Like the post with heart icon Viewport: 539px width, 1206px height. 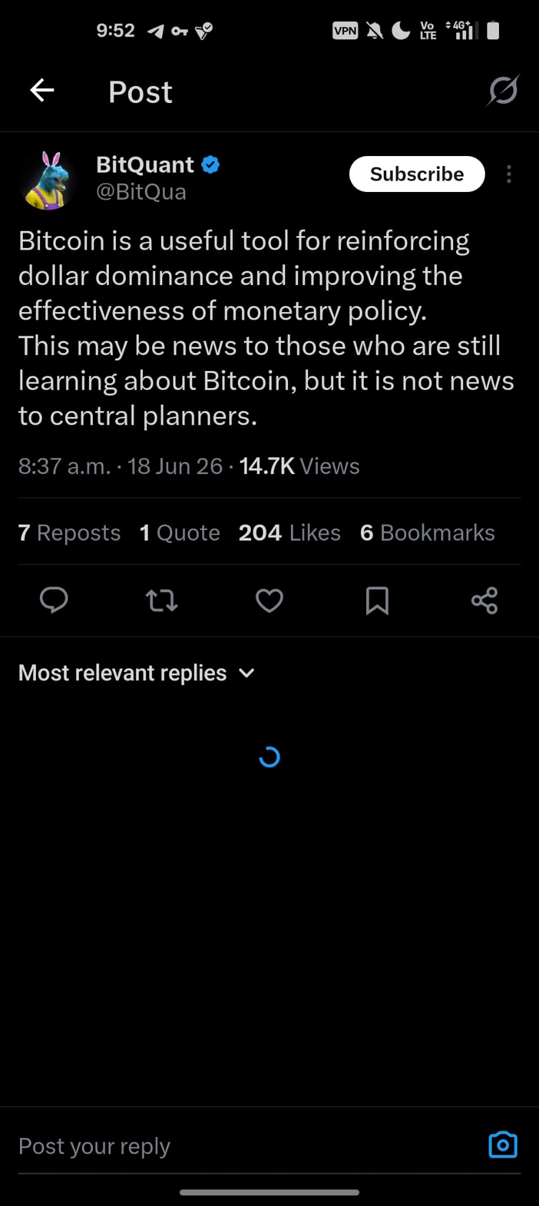tap(270, 600)
